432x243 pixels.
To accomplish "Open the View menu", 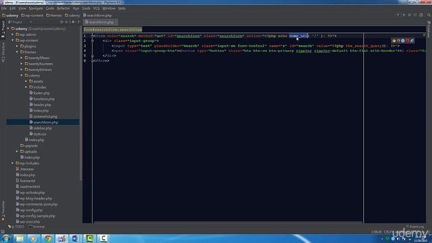I will click(22, 8).
